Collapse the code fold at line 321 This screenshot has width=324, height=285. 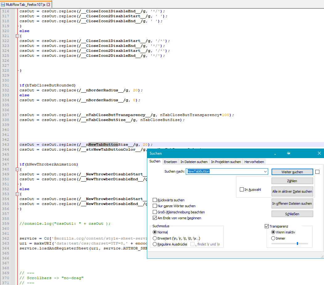click(x=17, y=36)
